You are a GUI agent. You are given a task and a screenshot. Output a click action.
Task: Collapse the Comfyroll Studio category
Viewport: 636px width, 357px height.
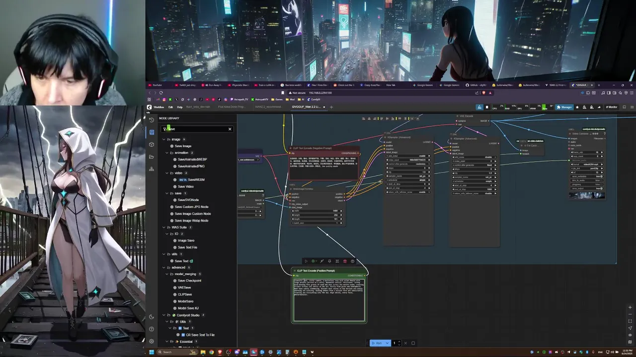[x=163, y=315]
